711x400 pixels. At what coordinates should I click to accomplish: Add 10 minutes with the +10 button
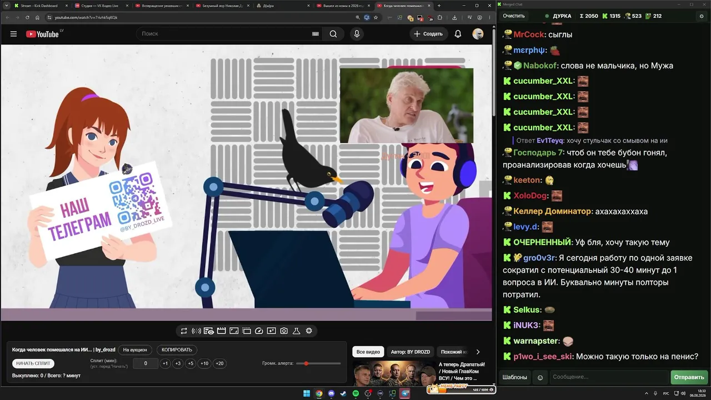(204, 363)
